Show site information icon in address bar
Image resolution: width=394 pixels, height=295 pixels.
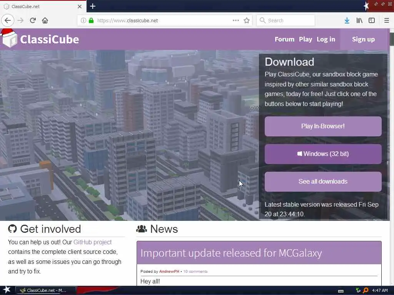click(83, 20)
